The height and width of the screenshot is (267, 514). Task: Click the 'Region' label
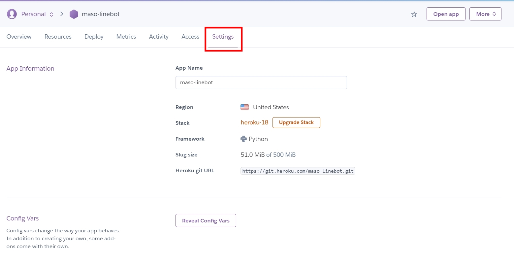pos(184,107)
